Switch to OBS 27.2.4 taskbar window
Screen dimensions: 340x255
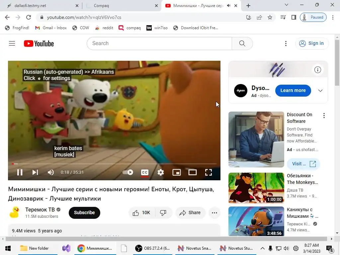[x=152, y=248]
